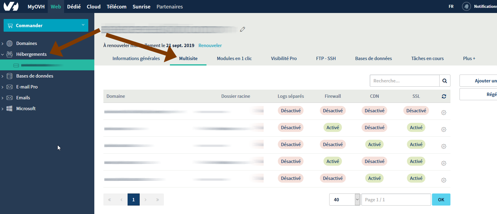Click the Microsoft Windows logo icon
The height and width of the screenshot is (214, 497).
coord(10,109)
